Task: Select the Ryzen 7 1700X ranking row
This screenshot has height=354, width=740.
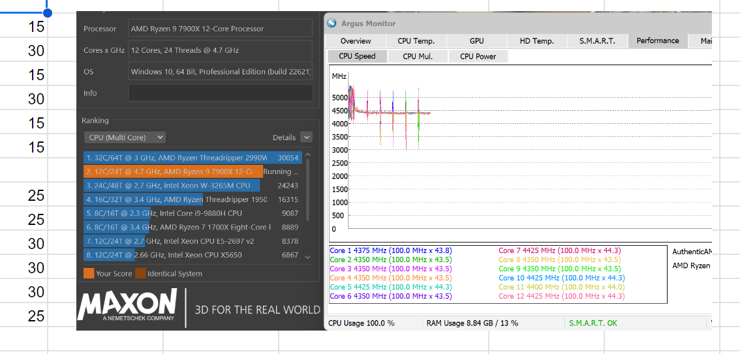Action: coord(191,228)
